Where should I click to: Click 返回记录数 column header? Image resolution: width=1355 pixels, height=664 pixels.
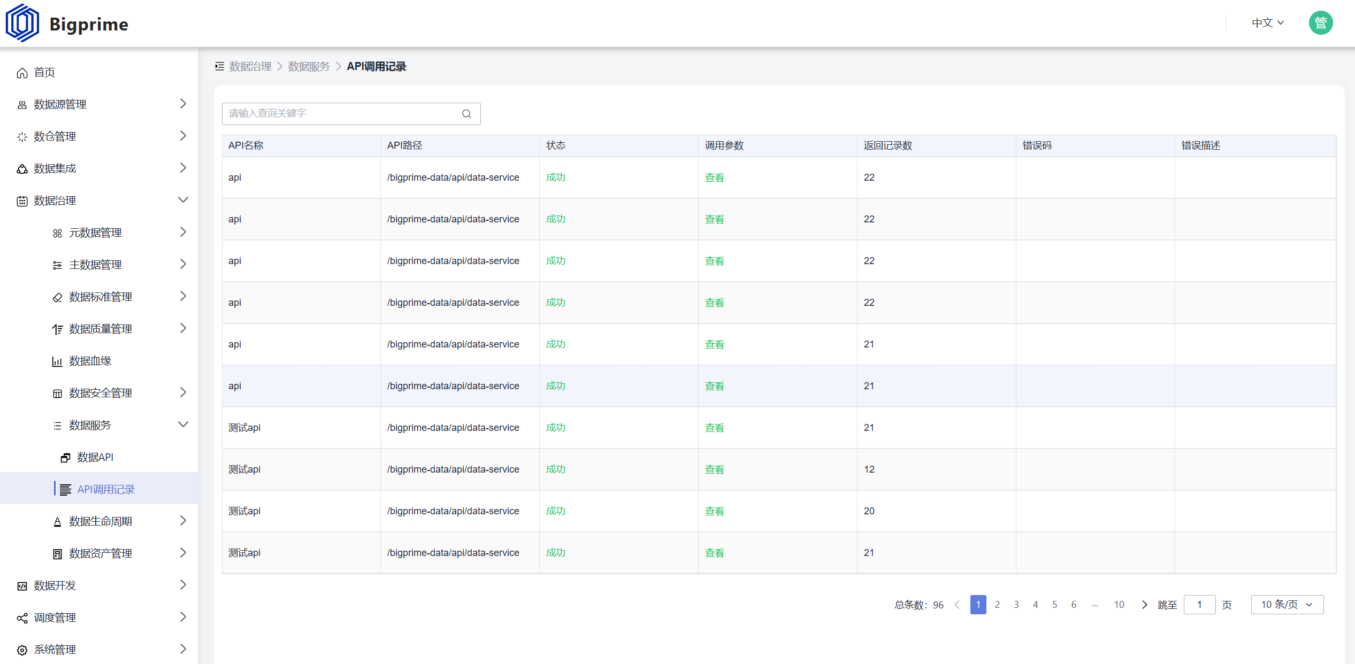(x=936, y=145)
